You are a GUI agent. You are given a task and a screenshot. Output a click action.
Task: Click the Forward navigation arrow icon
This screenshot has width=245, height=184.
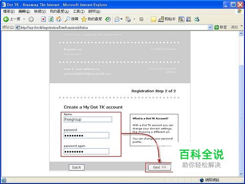[x=31, y=19]
